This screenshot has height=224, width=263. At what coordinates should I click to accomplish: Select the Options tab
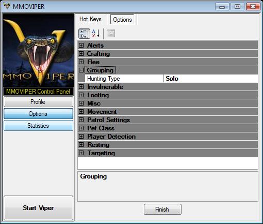(122, 20)
